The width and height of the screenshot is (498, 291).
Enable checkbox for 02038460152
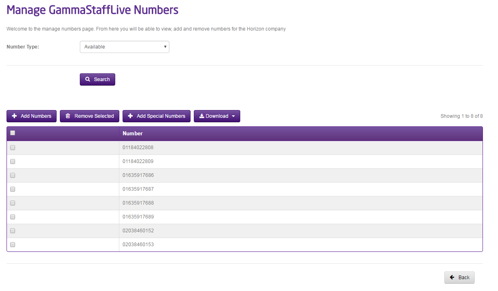coord(13,231)
